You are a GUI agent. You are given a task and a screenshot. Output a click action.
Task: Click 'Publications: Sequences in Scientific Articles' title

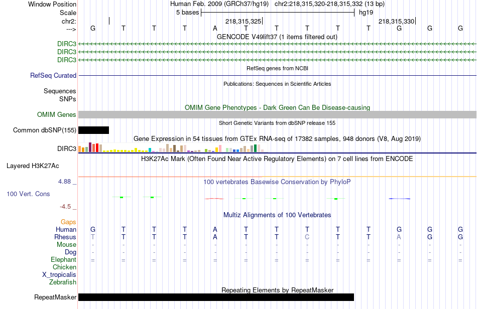pyautogui.click(x=277, y=84)
